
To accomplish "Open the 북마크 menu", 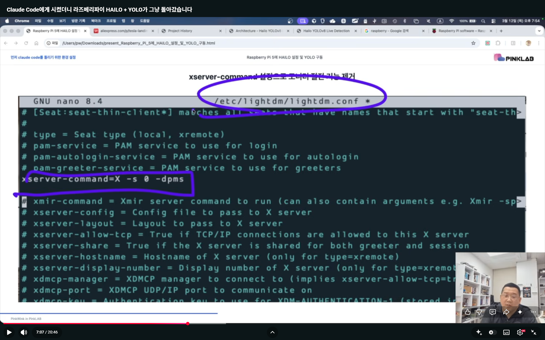I will click(96, 21).
